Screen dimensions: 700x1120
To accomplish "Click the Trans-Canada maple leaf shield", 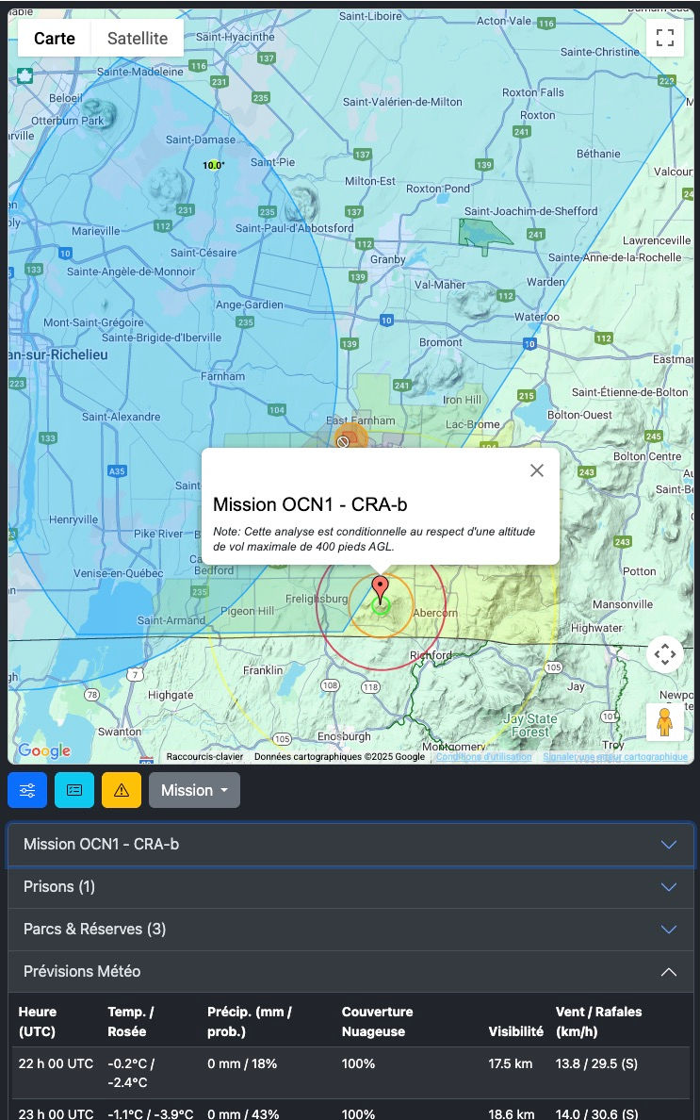I will point(25,75).
